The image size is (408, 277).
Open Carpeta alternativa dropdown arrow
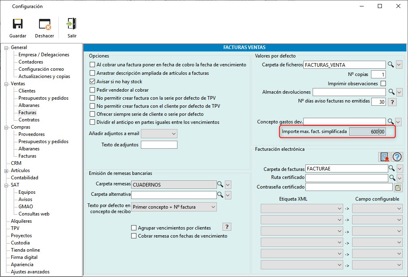tap(228, 195)
